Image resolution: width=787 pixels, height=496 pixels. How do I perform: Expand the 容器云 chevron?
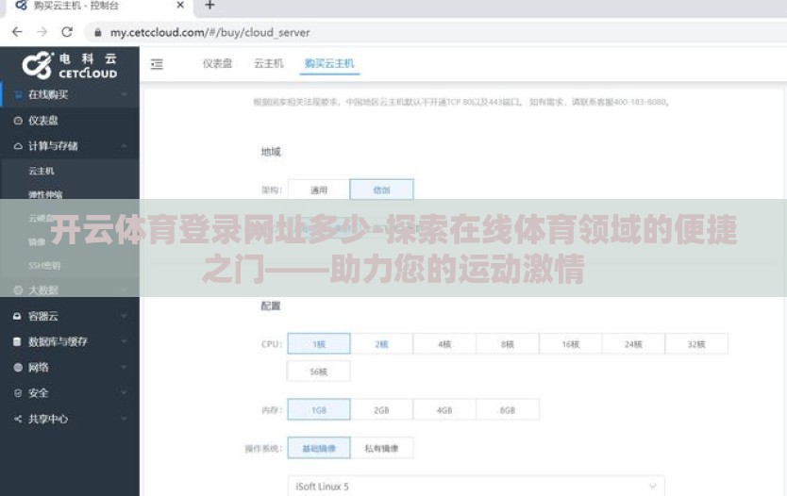124,316
